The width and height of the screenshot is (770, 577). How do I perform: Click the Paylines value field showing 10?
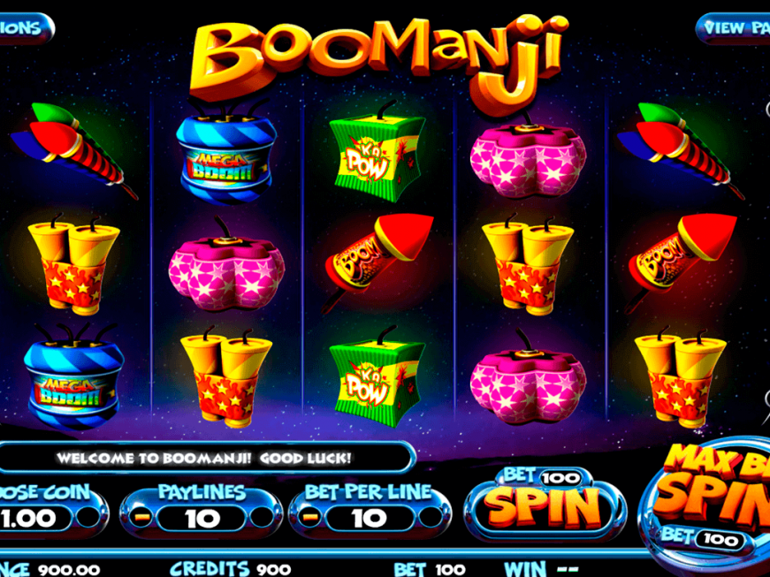tap(202, 518)
